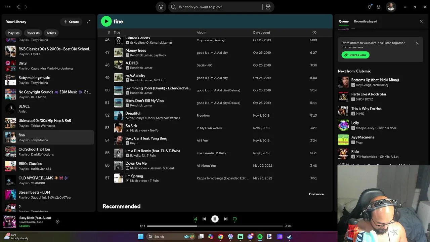Close the Queue panel

(x=421, y=21)
